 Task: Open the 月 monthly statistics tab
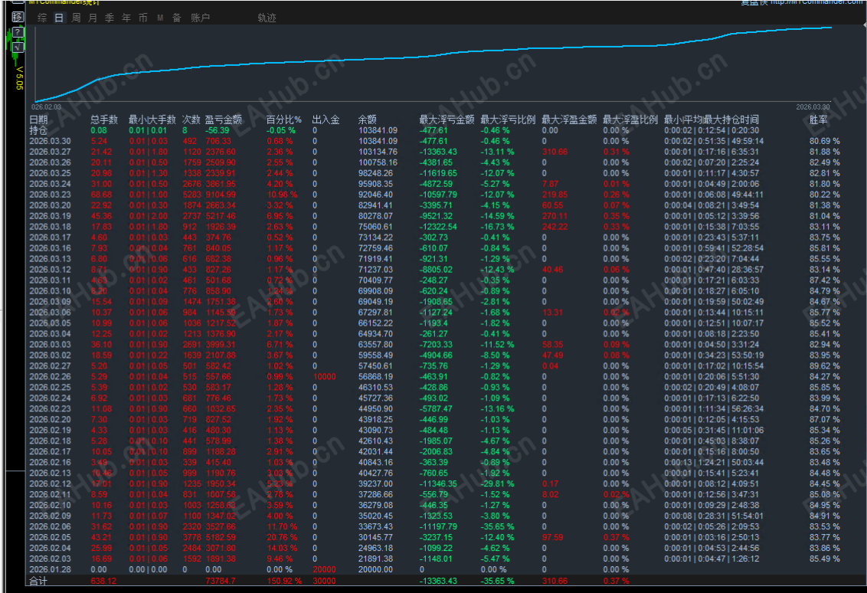click(x=93, y=18)
